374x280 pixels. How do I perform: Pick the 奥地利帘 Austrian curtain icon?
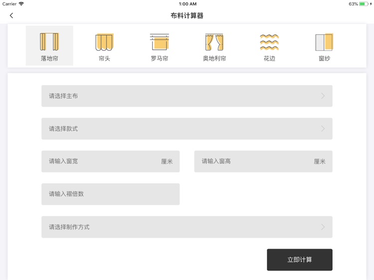click(214, 42)
